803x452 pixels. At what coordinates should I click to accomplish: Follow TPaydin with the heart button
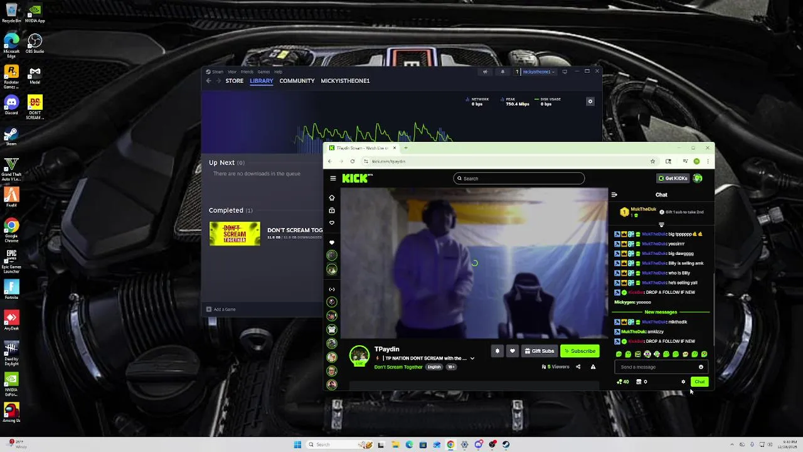(x=512, y=351)
